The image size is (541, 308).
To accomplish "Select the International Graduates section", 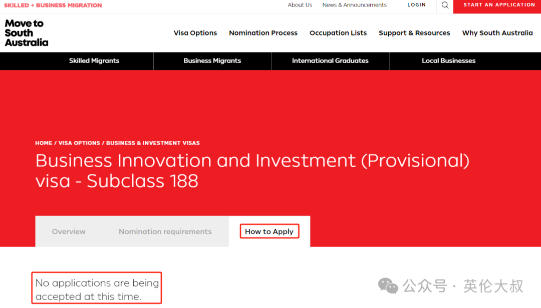I will point(330,61).
